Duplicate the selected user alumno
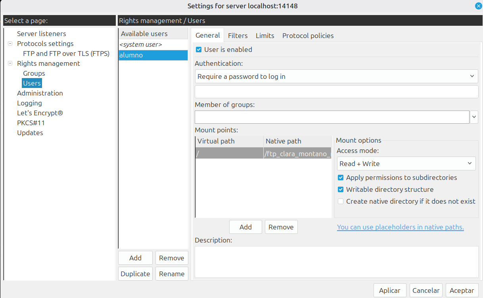The height and width of the screenshot is (298, 483). pyautogui.click(x=135, y=274)
